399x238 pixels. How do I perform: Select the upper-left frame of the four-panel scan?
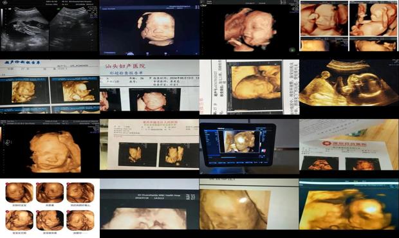pos(324,18)
